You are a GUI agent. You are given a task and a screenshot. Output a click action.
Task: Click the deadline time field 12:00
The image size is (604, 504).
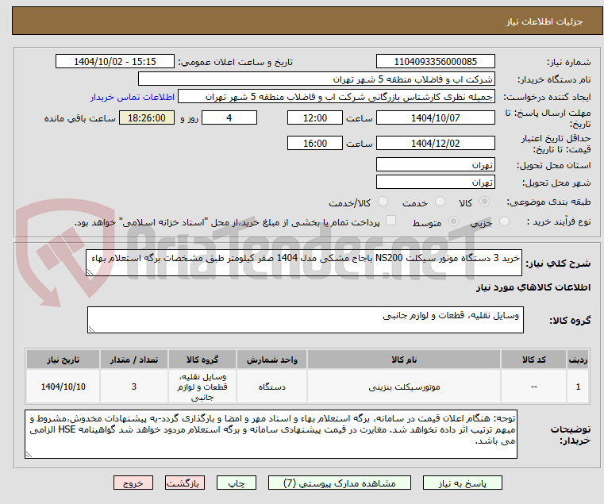(x=315, y=118)
